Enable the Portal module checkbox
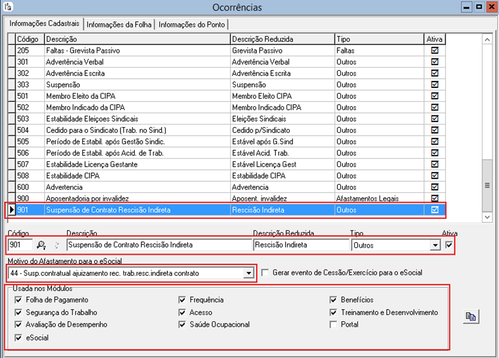This screenshot has width=499, height=358. coord(335,324)
